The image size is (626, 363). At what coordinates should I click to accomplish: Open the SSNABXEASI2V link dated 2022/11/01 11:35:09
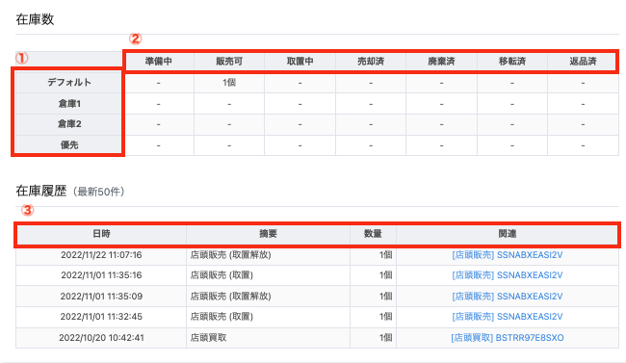(x=507, y=297)
